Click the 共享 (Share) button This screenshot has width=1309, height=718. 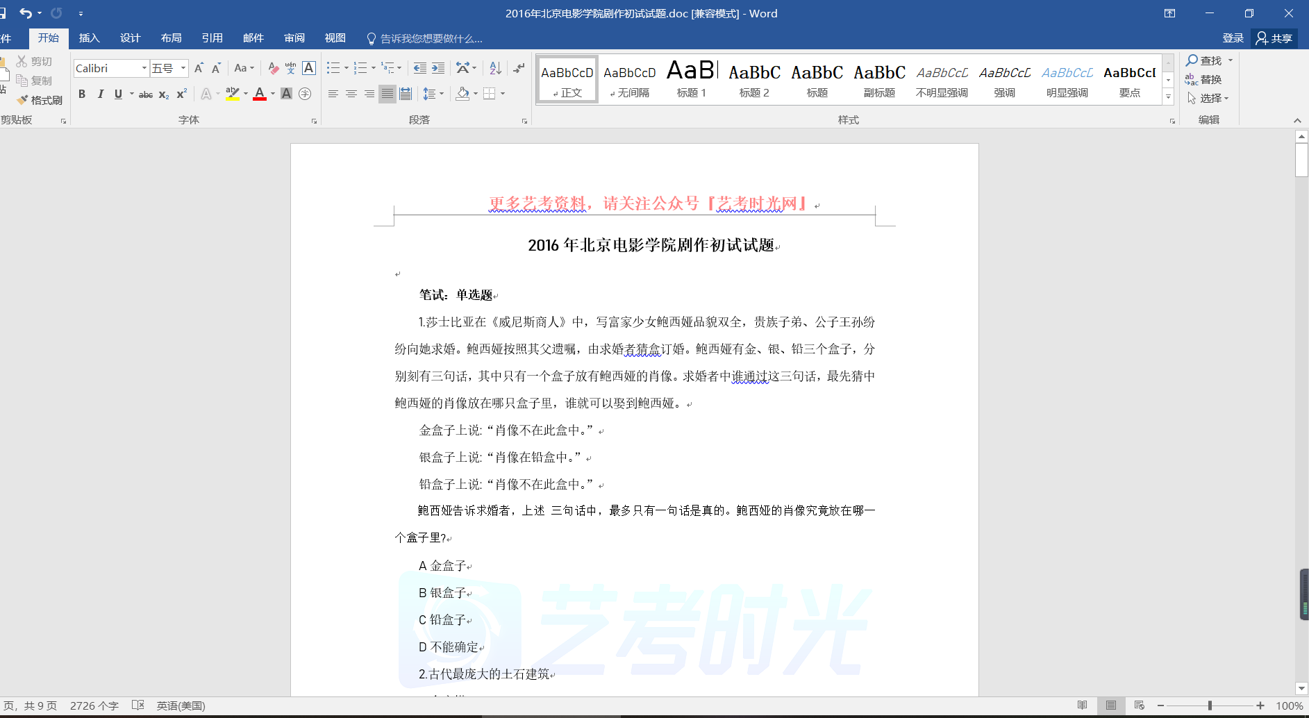click(x=1274, y=38)
